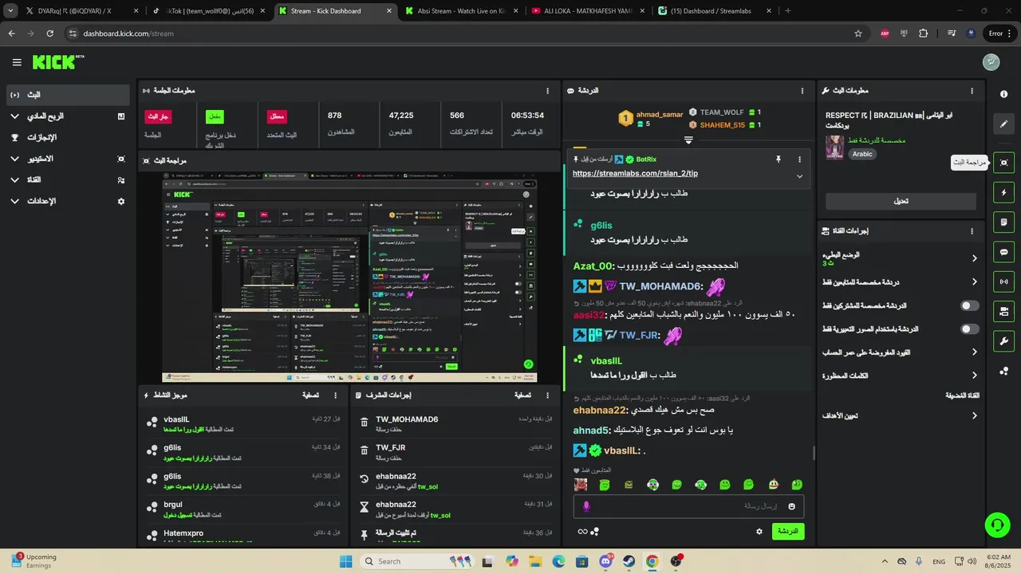Click filter (تصفية) in moderator actions panel
The width and height of the screenshot is (1021, 574).
[x=523, y=395]
